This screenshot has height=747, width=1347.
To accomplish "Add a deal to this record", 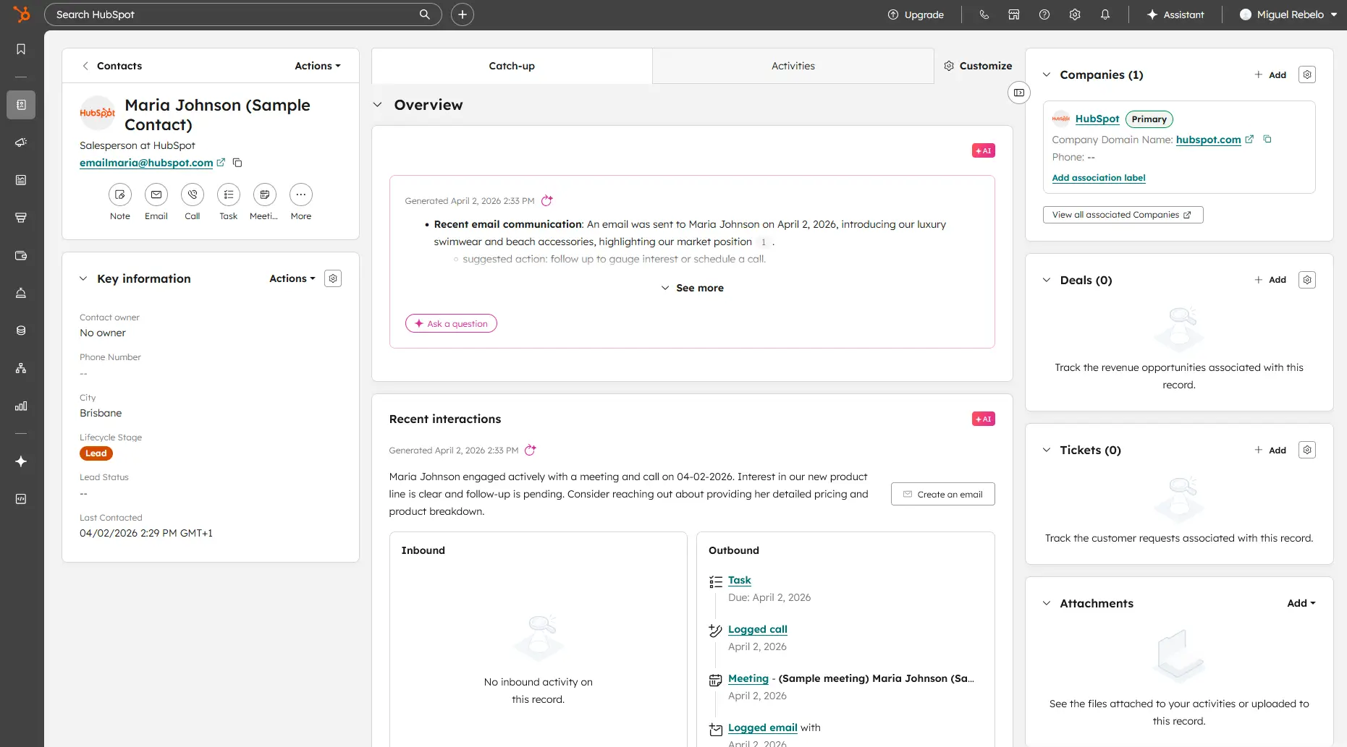I will click(x=1270, y=280).
